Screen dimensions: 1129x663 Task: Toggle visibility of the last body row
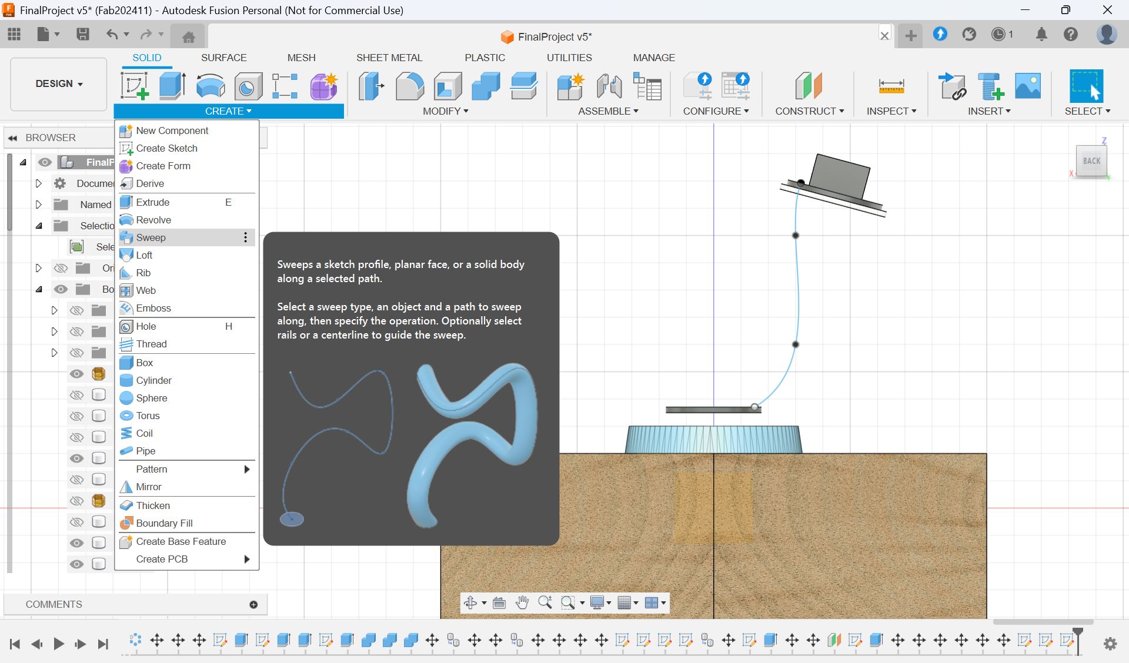click(x=77, y=564)
